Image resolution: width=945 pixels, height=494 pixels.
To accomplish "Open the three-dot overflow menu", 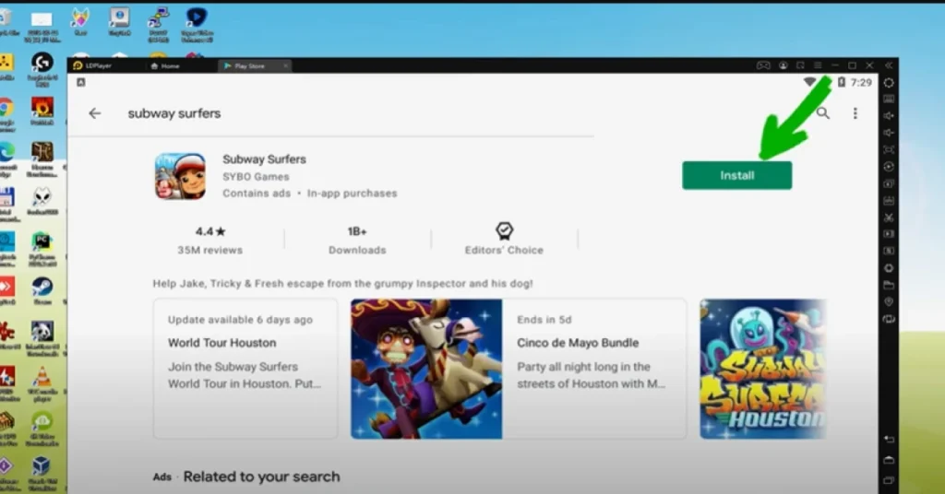I will pos(855,113).
